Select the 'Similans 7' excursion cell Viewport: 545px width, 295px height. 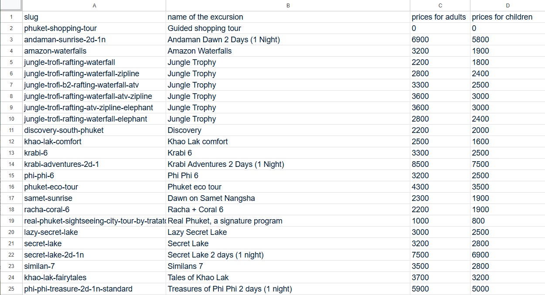coord(288,266)
